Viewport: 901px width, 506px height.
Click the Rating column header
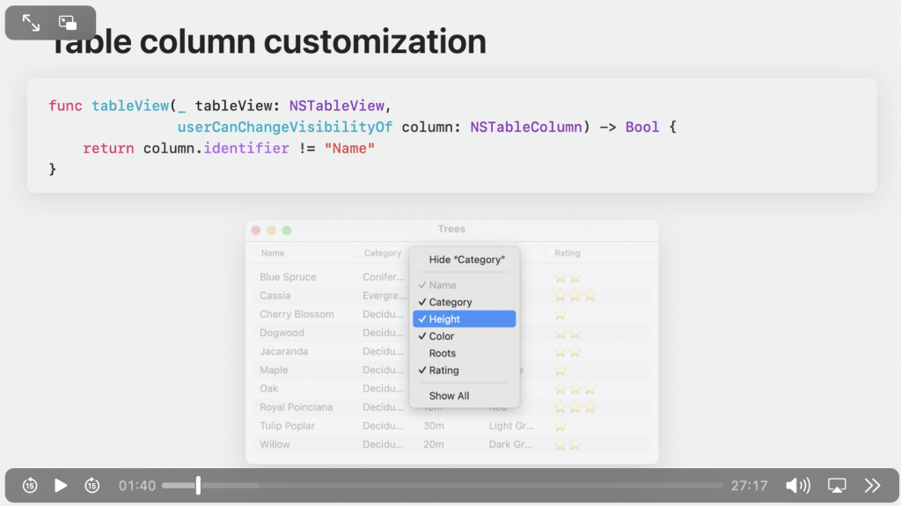(x=568, y=253)
